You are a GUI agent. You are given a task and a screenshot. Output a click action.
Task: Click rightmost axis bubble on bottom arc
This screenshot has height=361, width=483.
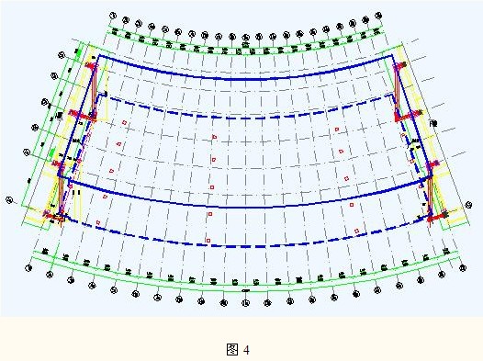click(463, 268)
